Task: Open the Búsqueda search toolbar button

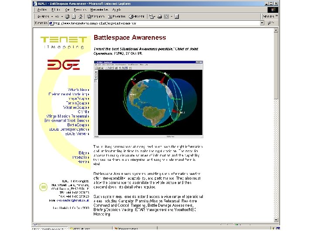Action: 96,17
